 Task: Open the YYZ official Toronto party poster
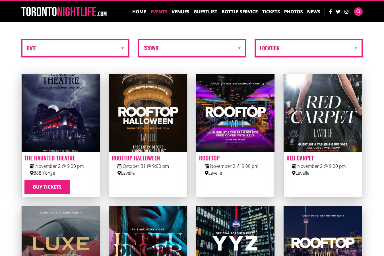click(x=235, y=231)
